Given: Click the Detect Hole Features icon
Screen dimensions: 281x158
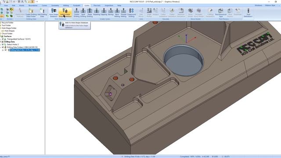Looking at the screenshot, I should [20, 13].
